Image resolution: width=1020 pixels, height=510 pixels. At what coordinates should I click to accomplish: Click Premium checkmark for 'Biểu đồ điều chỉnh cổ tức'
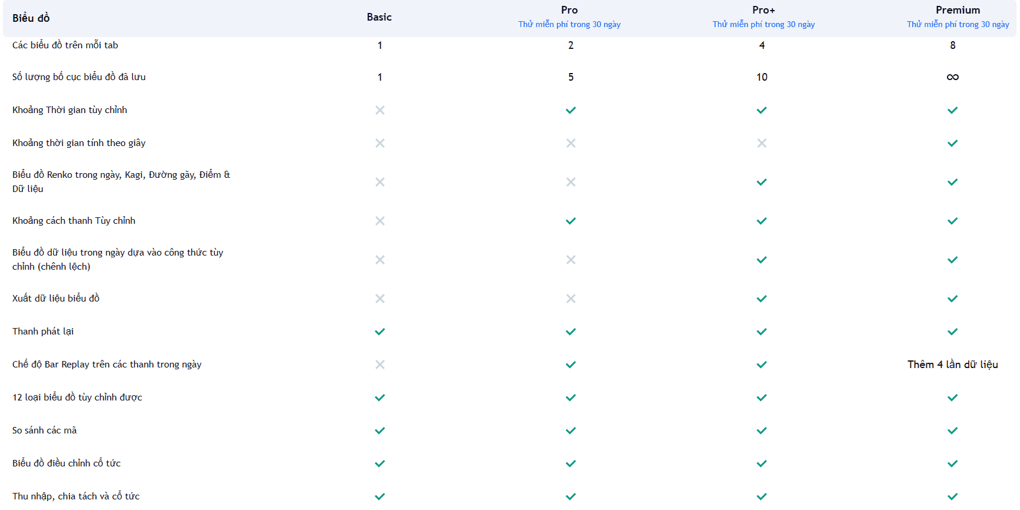(x=953, y=463)
